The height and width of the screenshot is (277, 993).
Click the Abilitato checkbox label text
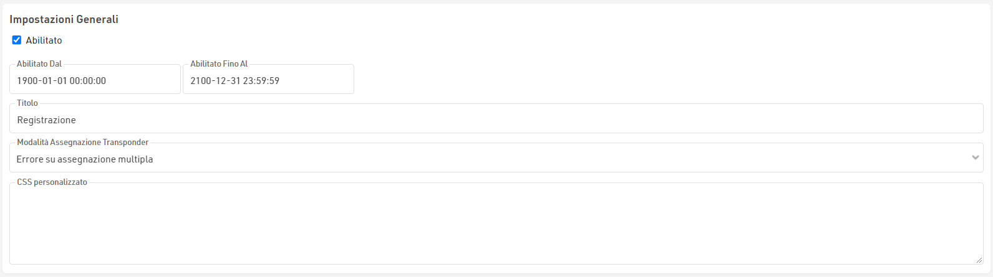44,40
